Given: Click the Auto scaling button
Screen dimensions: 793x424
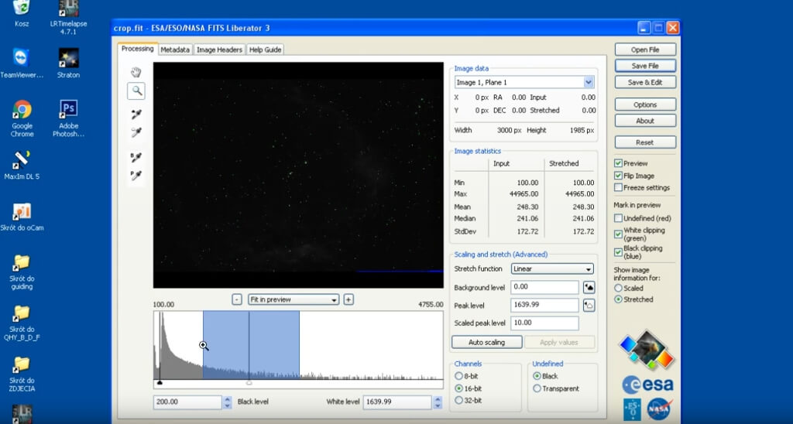Looking at the screenshot, I should tap(486, 342).
